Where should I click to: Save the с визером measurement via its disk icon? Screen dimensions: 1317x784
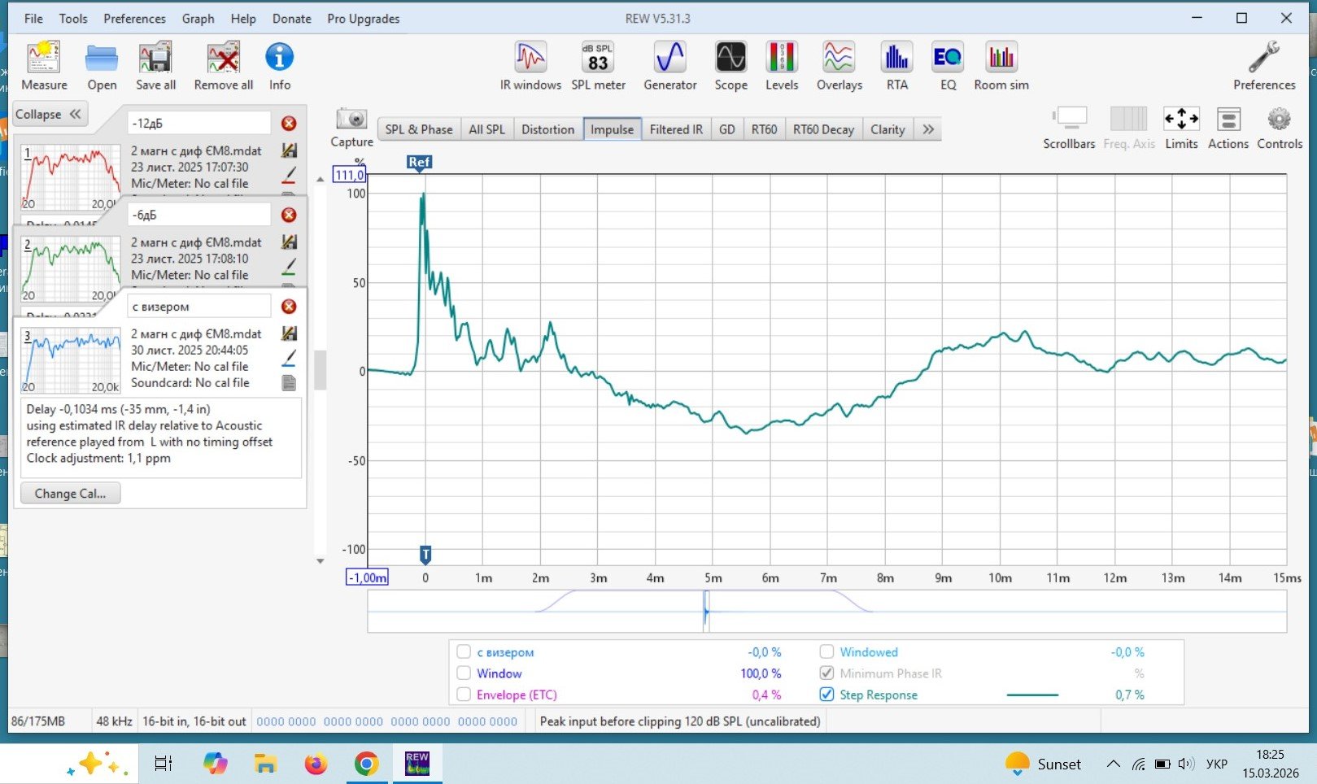[x=289, y=333]
